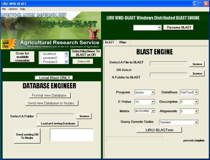Open the Query Genetic Codes dropdown
Image resolution: width=210 pixels, height=160 pixels.
(196, 122)
